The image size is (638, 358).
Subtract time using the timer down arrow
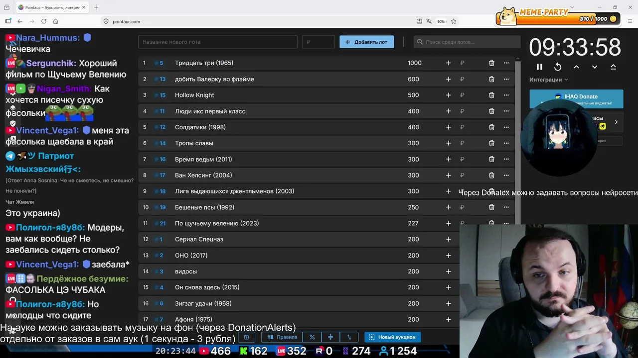coord(595,67)
